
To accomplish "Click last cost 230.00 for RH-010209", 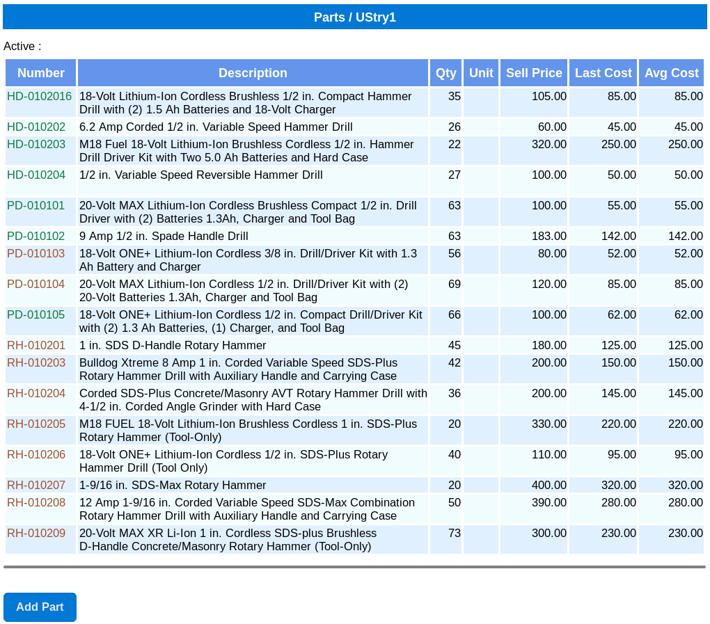I will coord(619,533).
